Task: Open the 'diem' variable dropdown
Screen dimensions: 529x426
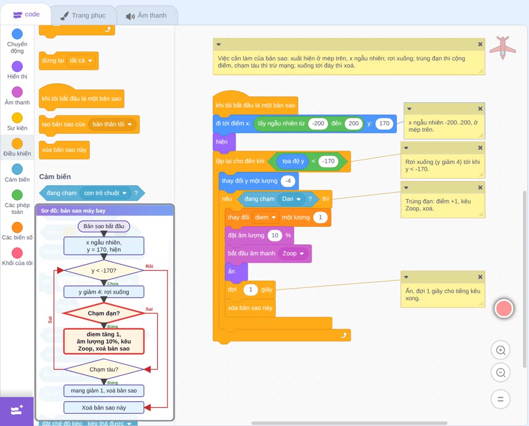Action: (x=265, y=217)
